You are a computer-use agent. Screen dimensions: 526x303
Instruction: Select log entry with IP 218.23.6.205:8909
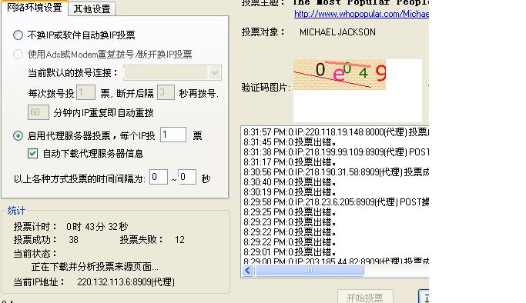click(336, 202)
